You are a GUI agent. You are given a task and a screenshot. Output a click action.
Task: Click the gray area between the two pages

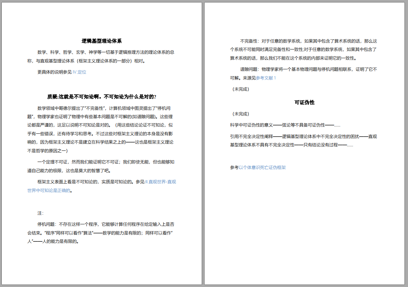click(203, 139)
